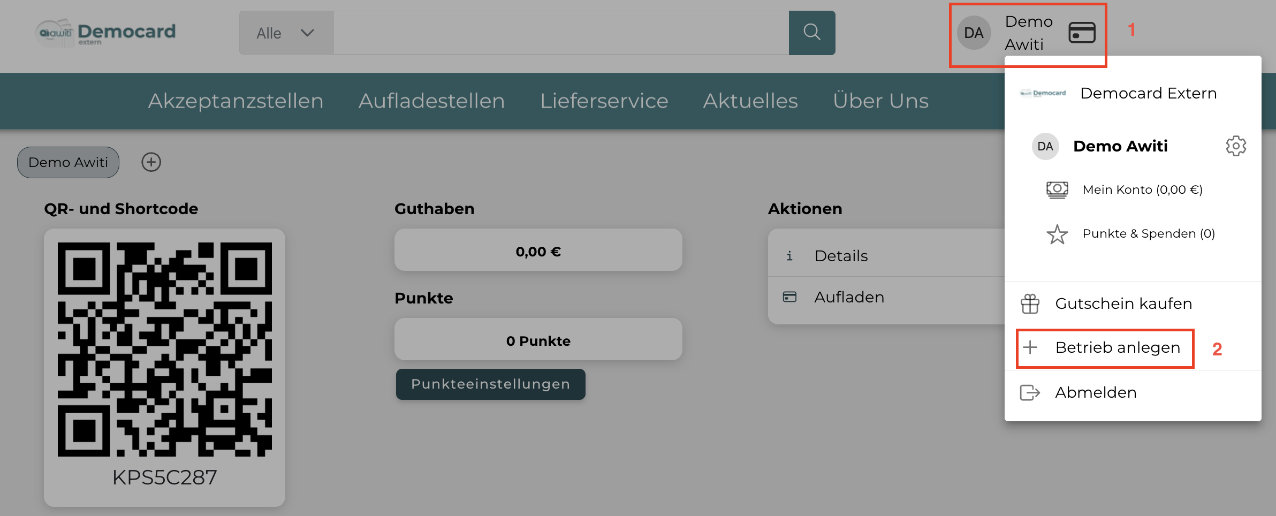Click the 0,00 € balance box
This screenshot has height=516, width=1276.
point(538,250)
